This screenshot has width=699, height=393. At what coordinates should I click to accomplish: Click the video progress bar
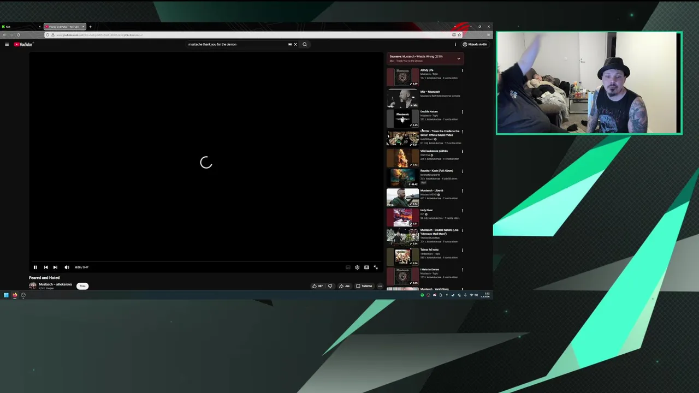coord(206,262)
